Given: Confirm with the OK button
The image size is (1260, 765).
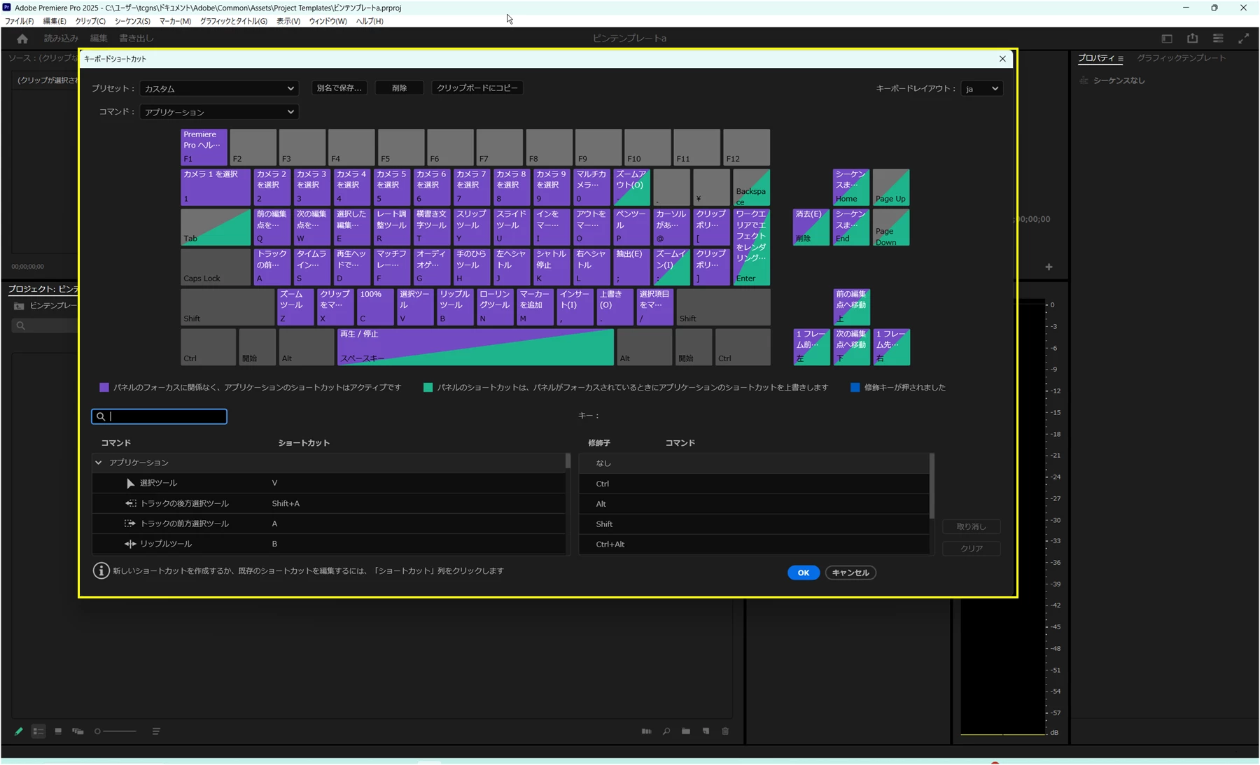Looking at the screenshot, I should (804, 573).
